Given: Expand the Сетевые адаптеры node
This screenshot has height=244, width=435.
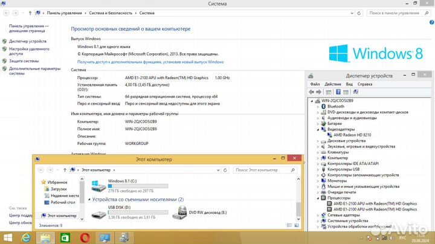Looking at the screenshot, I should click(318, 215).
